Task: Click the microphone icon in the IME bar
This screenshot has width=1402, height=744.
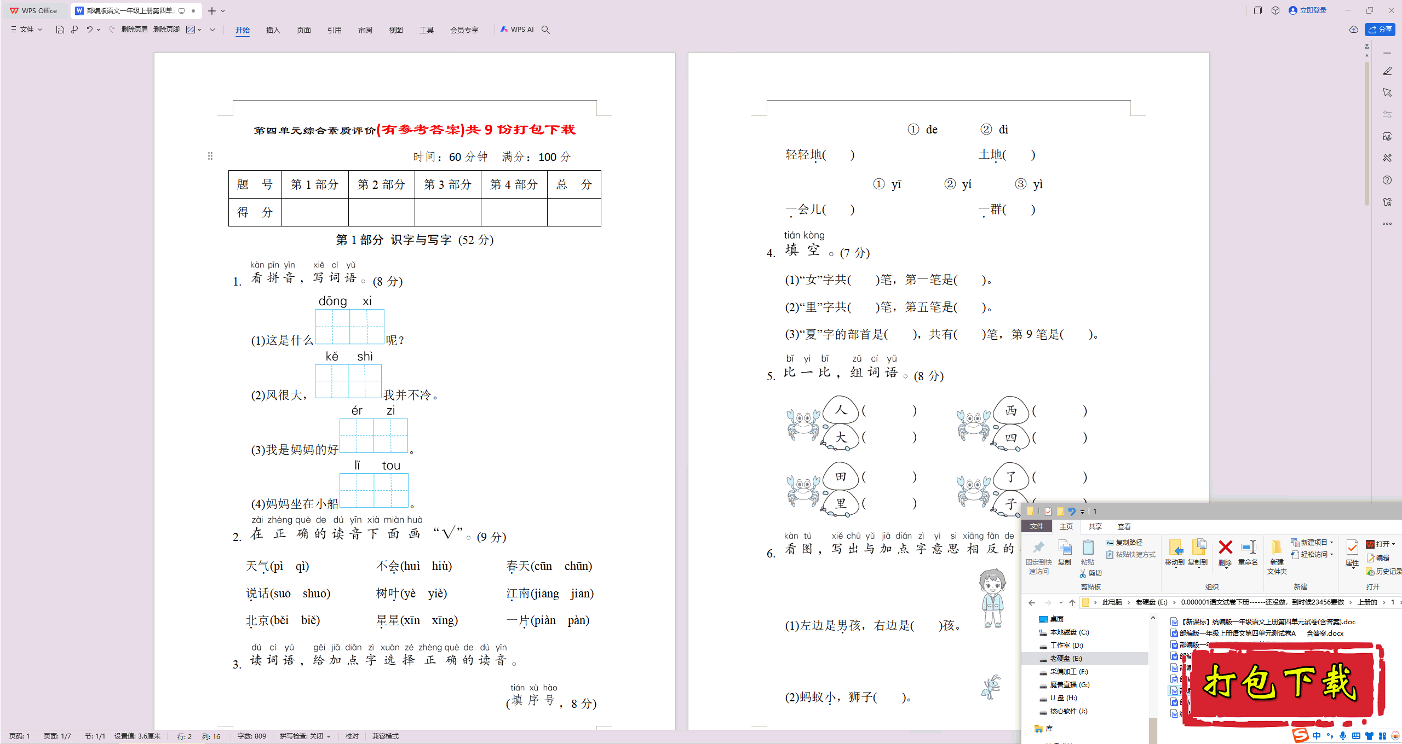Action: click(1342, 736)
